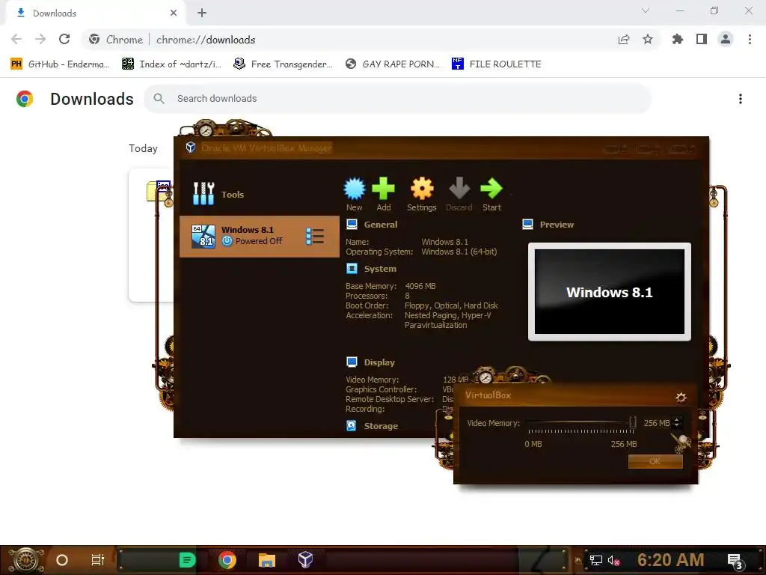
Task: Click the New machine icon in VirtualBox
Action: [354, 189]
